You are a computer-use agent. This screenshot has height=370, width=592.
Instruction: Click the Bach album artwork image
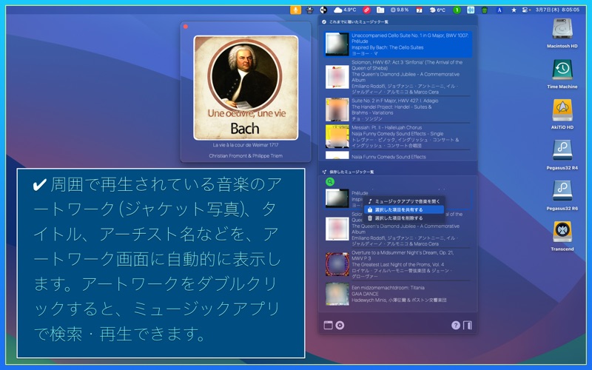(x=246, y=87)
